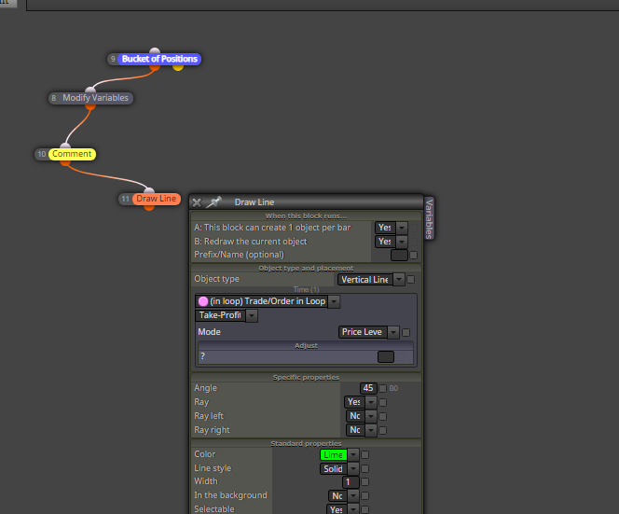The width and height of the screenshot is (619, 514).
Task: Click the Width input field
Action: coord(351,482)
